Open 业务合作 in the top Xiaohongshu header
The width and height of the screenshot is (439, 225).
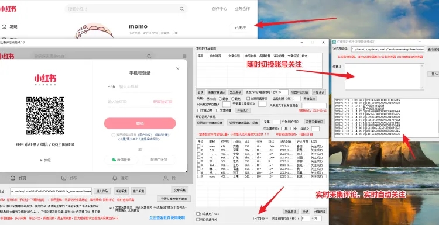(x=242, y=9)
